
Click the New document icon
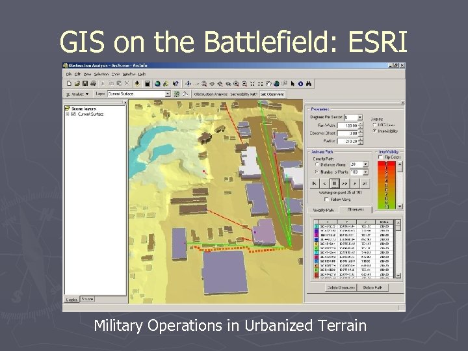(70, 84)
